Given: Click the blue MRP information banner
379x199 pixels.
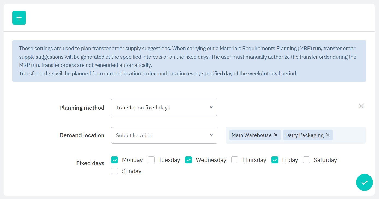Looking at the screenshot, I should (189, 61).
